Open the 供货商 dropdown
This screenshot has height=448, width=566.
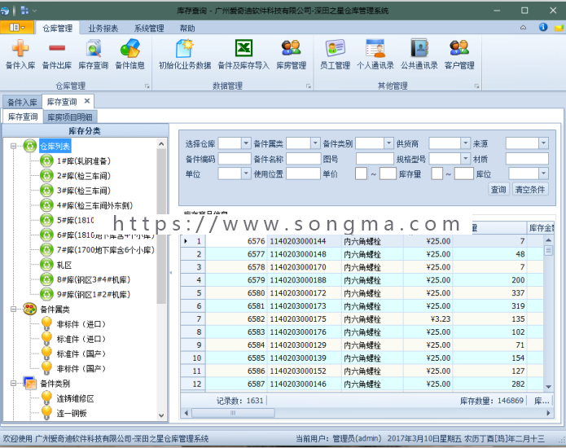coord(465,143)
